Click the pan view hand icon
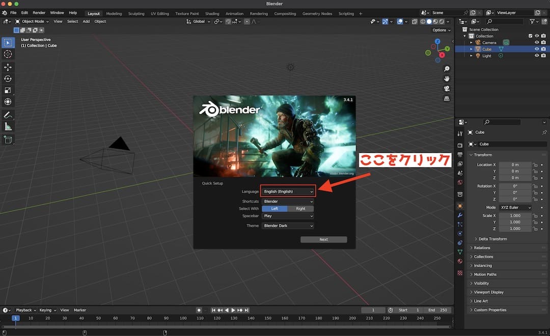 click(447, 78)
